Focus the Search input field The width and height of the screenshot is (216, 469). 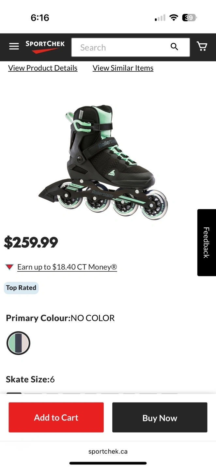click(131, 47)
